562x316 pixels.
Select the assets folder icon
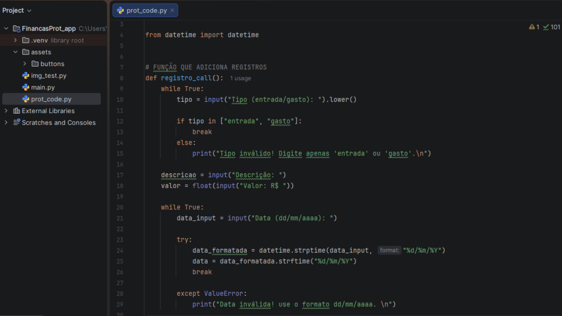[26, 52]
